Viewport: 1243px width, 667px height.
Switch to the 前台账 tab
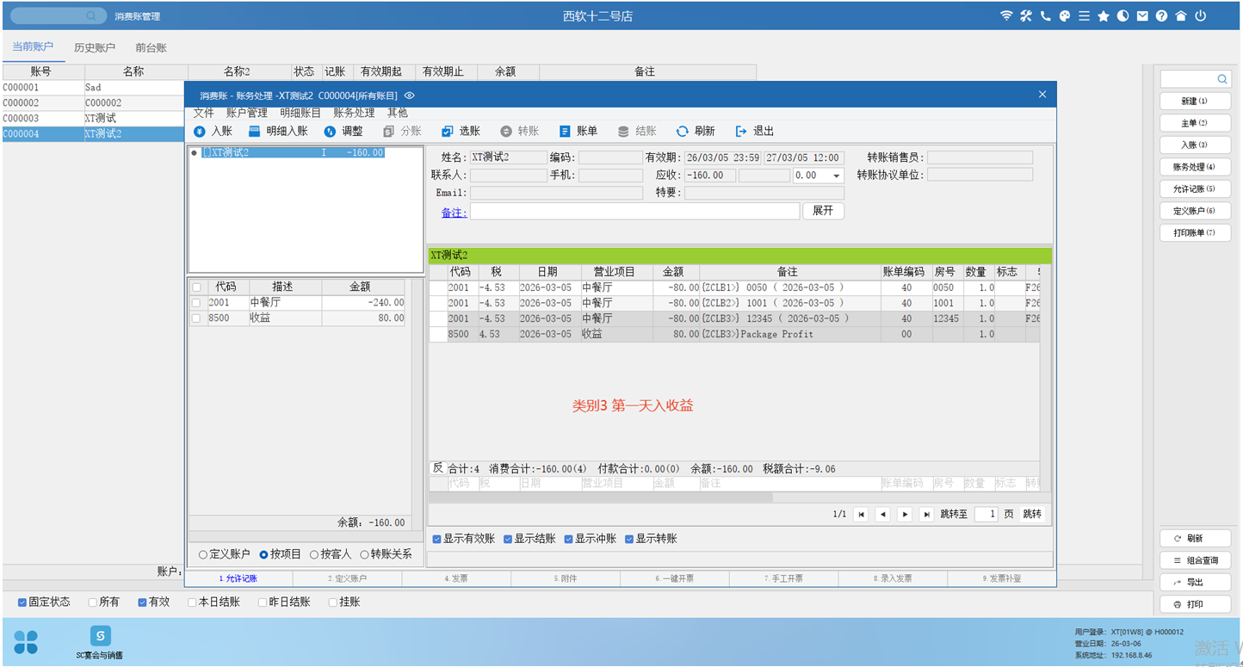click(152, 48)
